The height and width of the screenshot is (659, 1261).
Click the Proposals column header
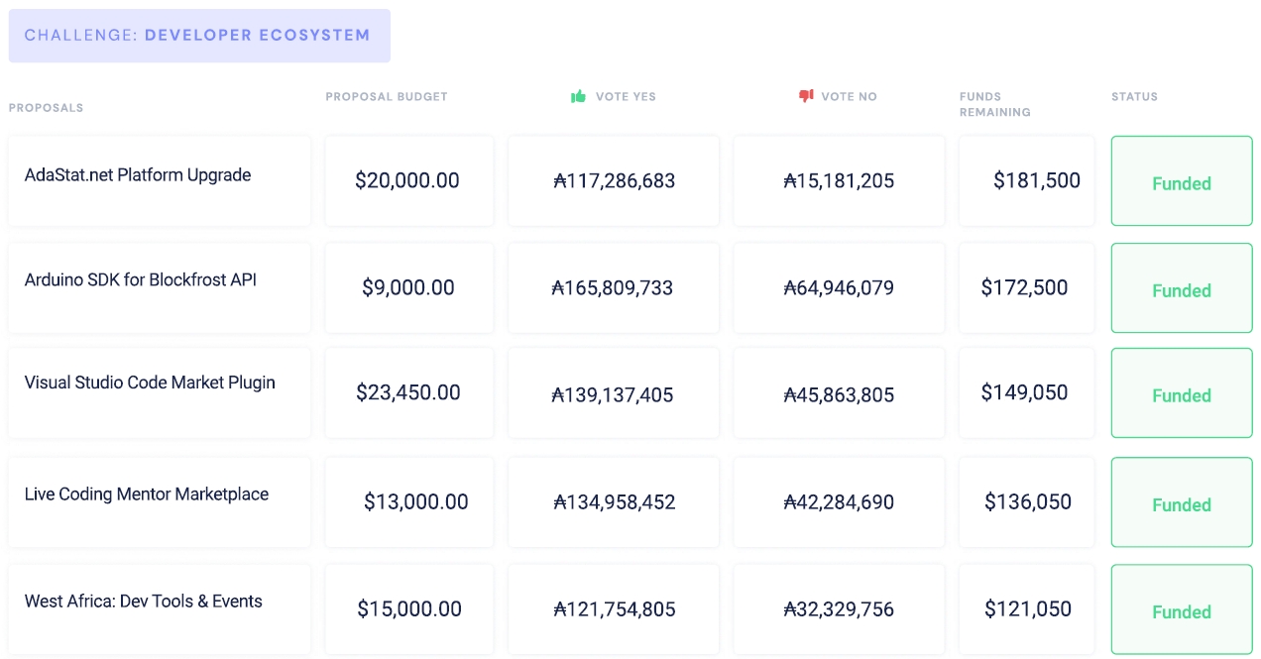pos(47,107)
